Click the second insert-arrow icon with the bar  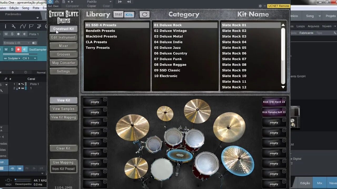(129, 2)
